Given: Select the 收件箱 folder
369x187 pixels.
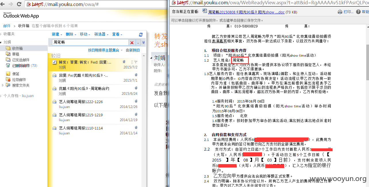Looking at the screenshot, I should pos(17,48).
